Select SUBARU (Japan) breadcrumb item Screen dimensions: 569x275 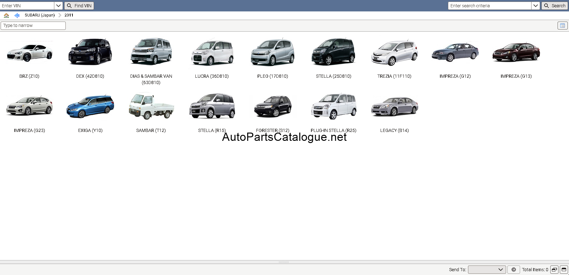[40, 15]
